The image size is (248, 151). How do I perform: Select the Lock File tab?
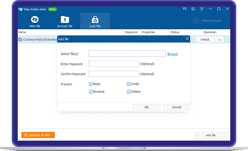coord(95,21)
